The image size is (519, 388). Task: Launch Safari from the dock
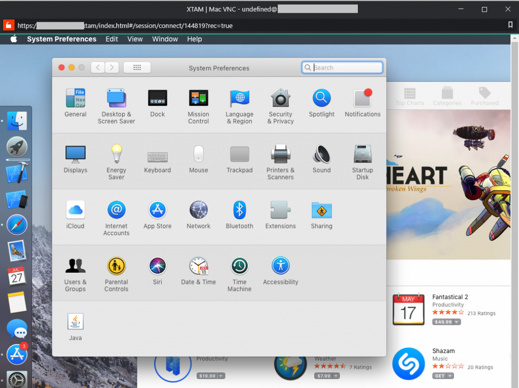point(17,225)
